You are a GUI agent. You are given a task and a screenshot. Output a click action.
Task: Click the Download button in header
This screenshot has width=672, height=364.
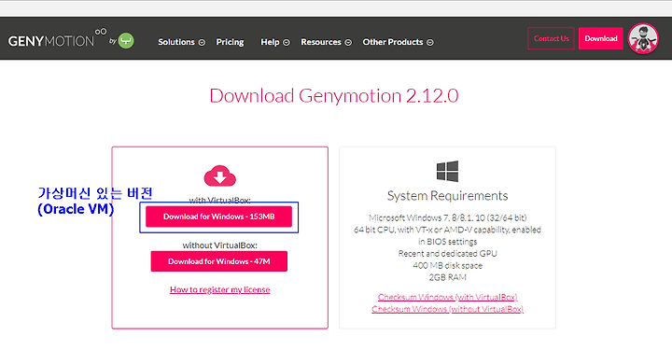coord(601,38)
